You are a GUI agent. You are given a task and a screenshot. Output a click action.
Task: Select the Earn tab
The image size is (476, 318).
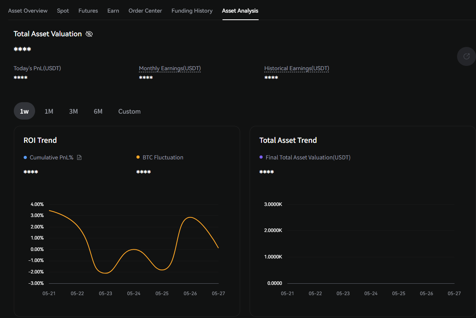coord(113,11)
